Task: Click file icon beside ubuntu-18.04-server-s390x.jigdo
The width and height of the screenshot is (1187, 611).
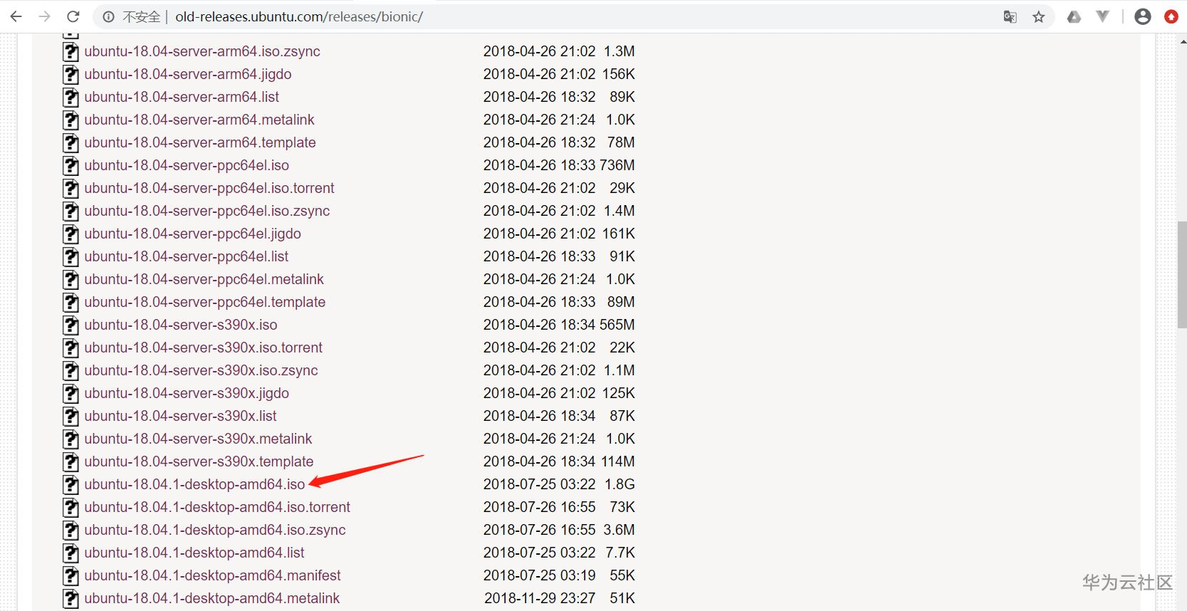Action: 70,394
